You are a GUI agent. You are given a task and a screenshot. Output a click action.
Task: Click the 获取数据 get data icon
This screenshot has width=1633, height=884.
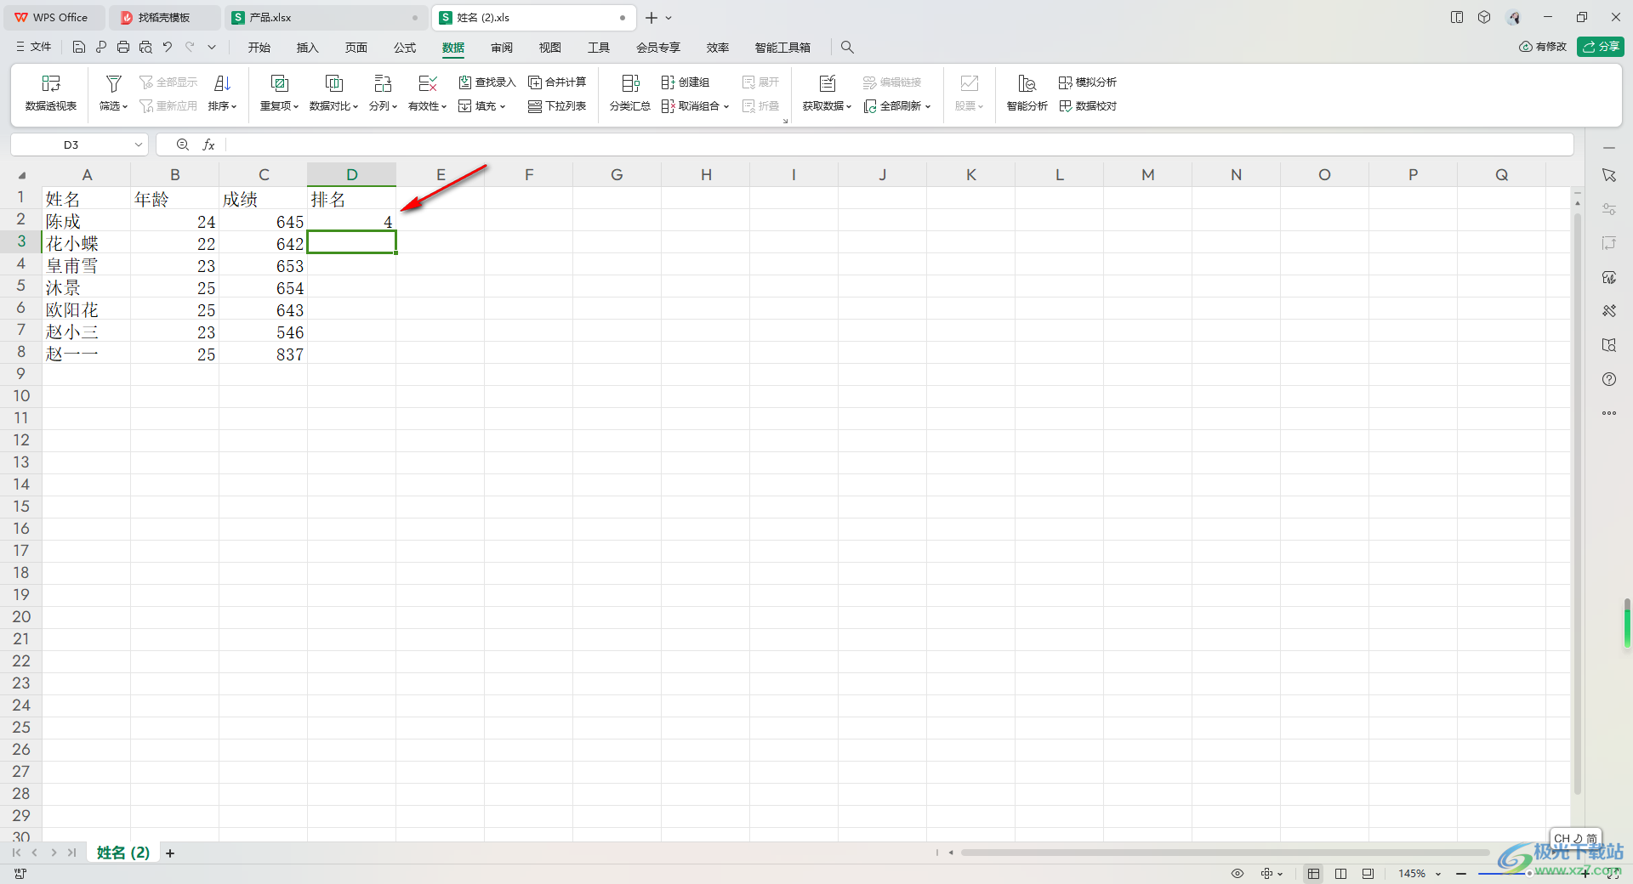(x=827, y=83)
